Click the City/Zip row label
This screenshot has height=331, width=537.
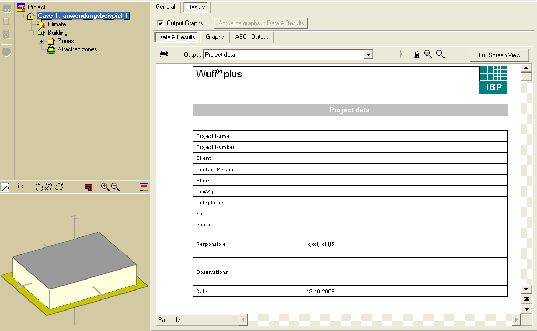coord(205,192)
